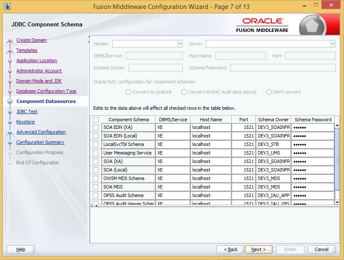Click the Schema Password column header

pyautogui.click(x=313, y=120)
